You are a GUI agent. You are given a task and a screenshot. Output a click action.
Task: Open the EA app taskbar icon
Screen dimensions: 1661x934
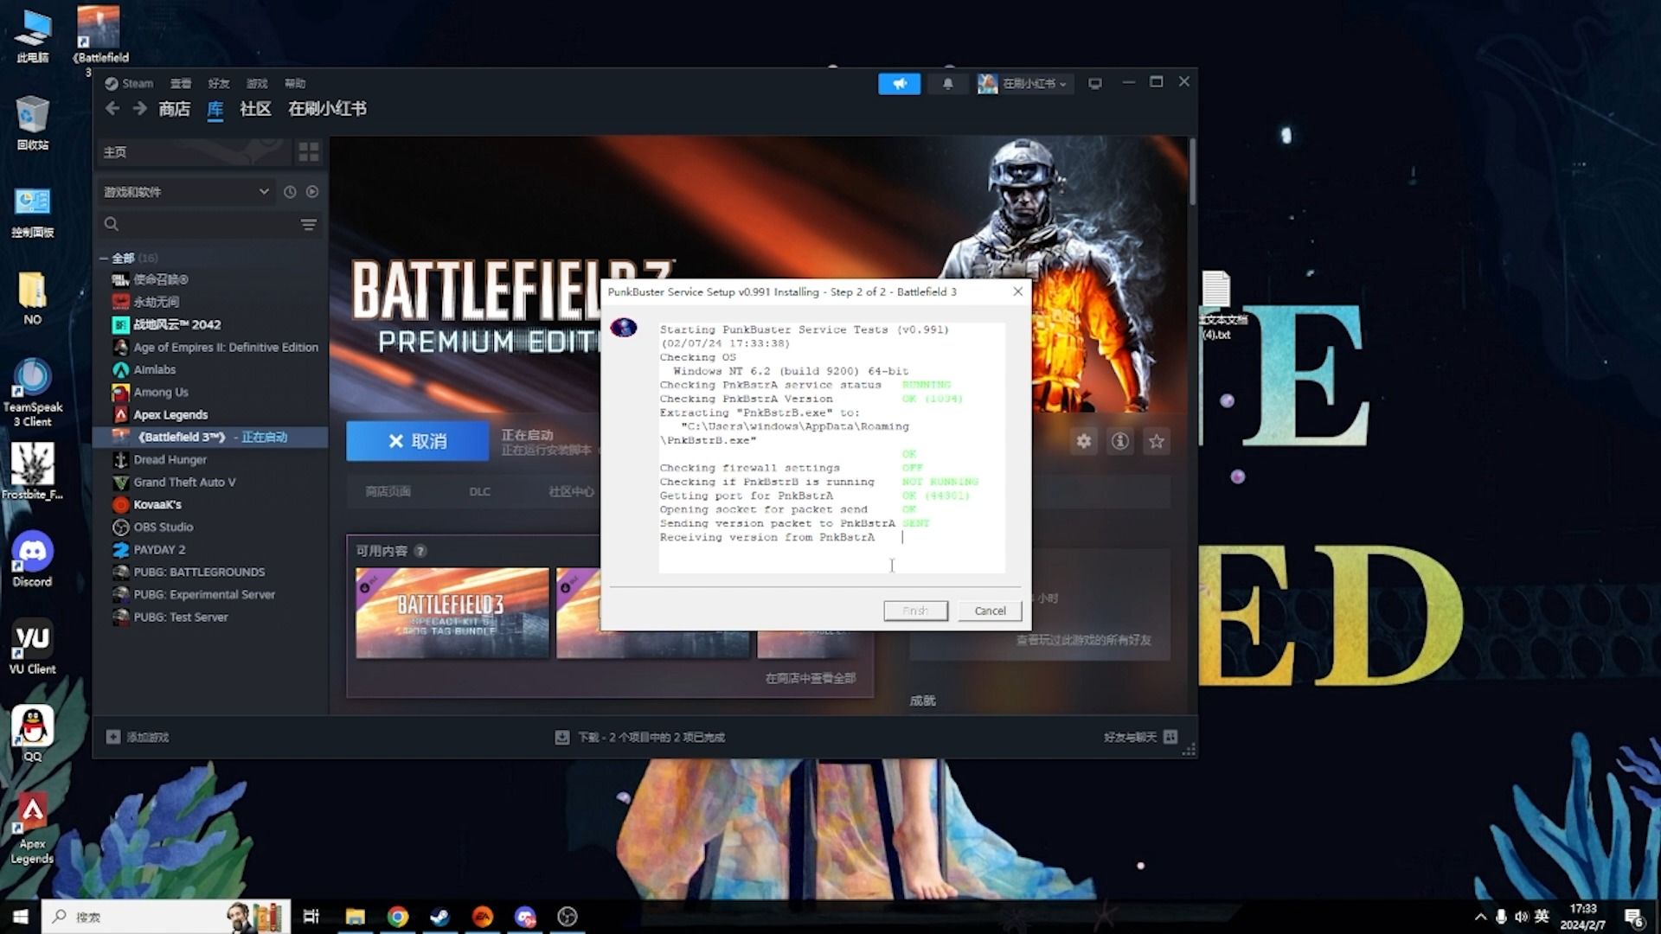point(482,917)
